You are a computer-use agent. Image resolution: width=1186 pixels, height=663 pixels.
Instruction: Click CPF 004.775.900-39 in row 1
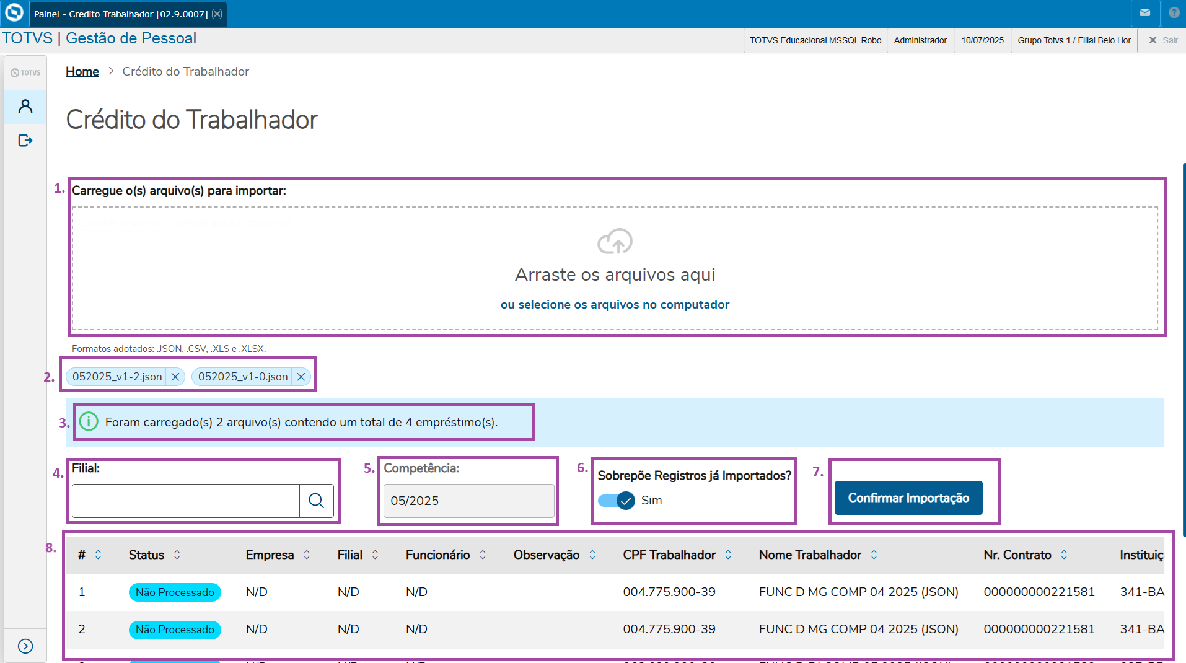tap(669, 592)
